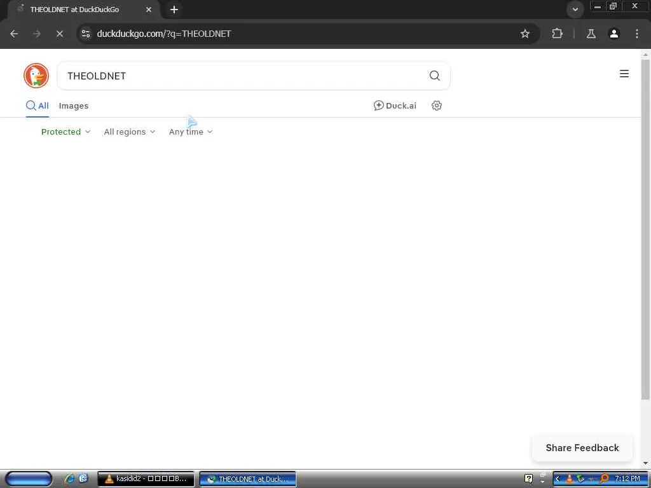Expand hidden system tray icons arrow

[x=558, y=479]
